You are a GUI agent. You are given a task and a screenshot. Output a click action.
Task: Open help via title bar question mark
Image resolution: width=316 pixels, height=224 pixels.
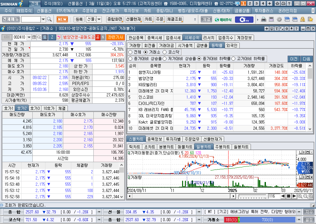[289, 3]
